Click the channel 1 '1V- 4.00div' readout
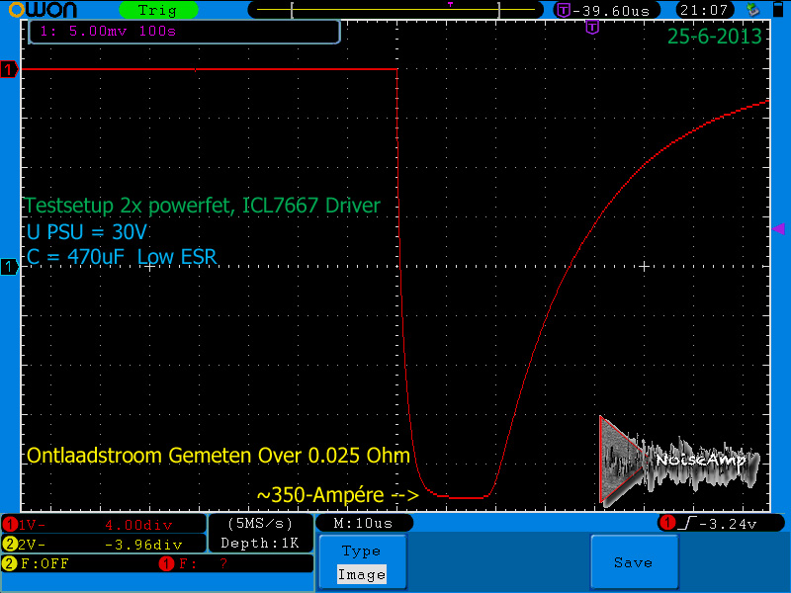 (x=104, y=525)
